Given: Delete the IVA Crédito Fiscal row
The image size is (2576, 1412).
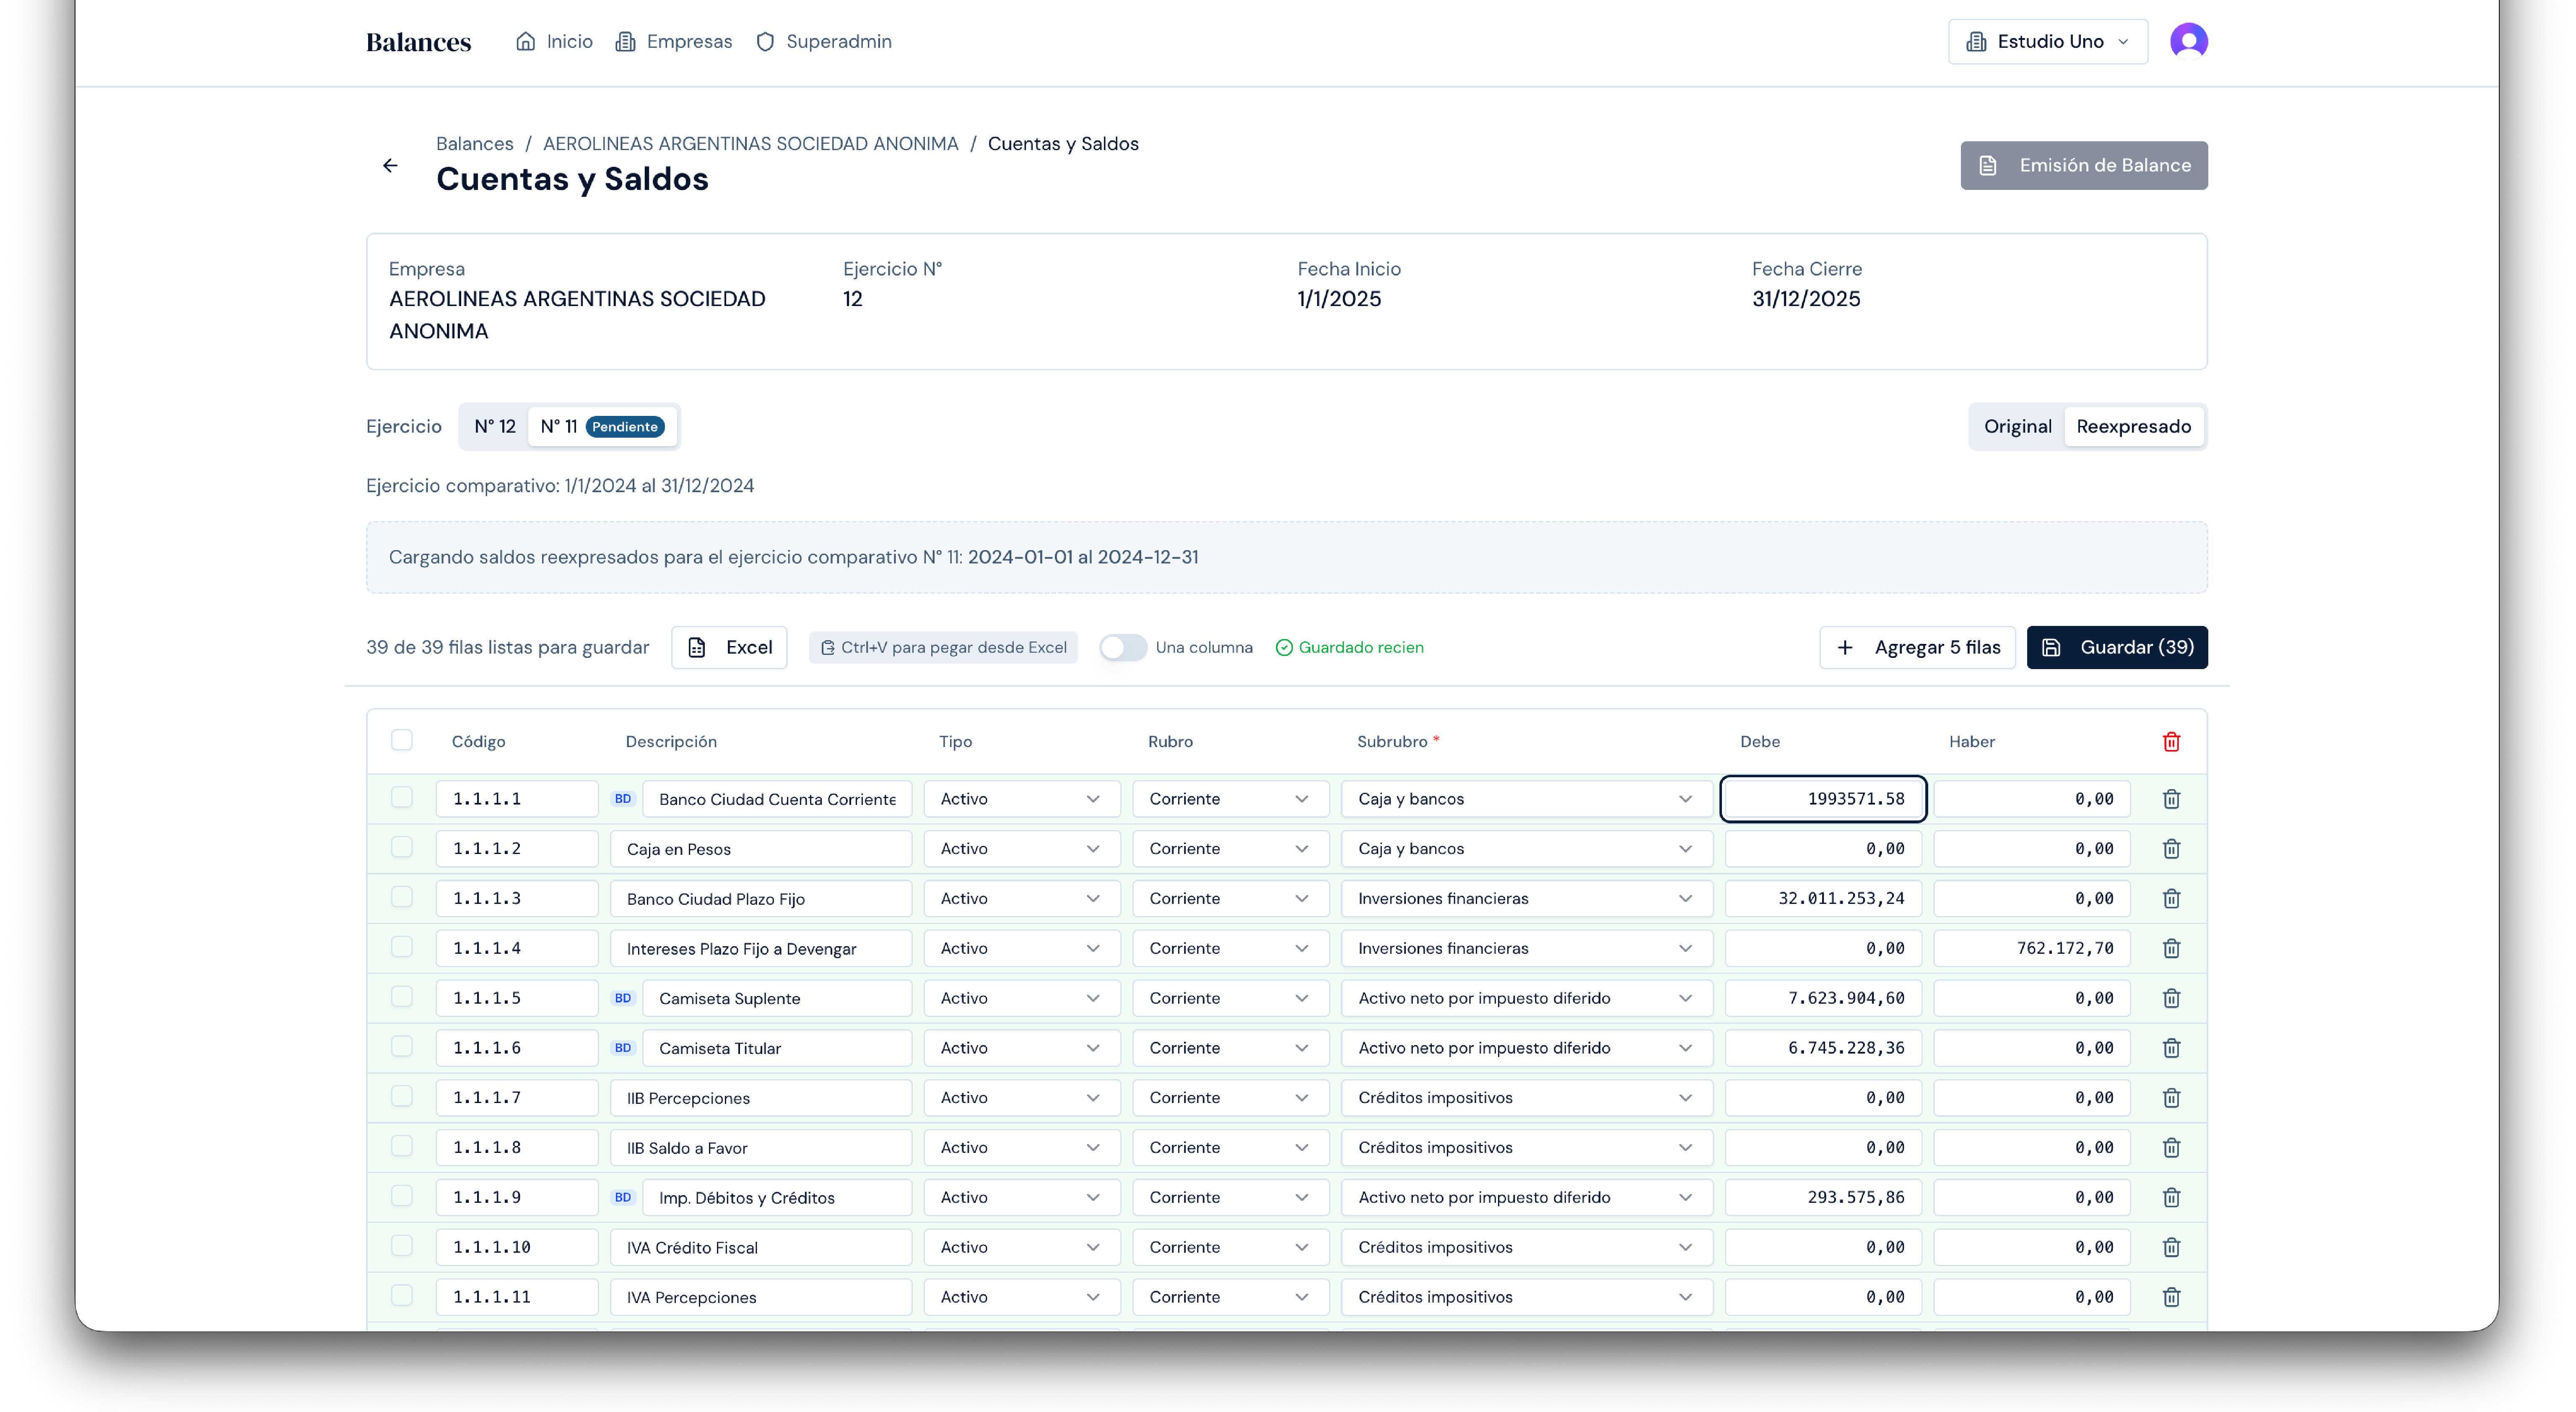Looking at the screenshot, I should (2171, 1247).
